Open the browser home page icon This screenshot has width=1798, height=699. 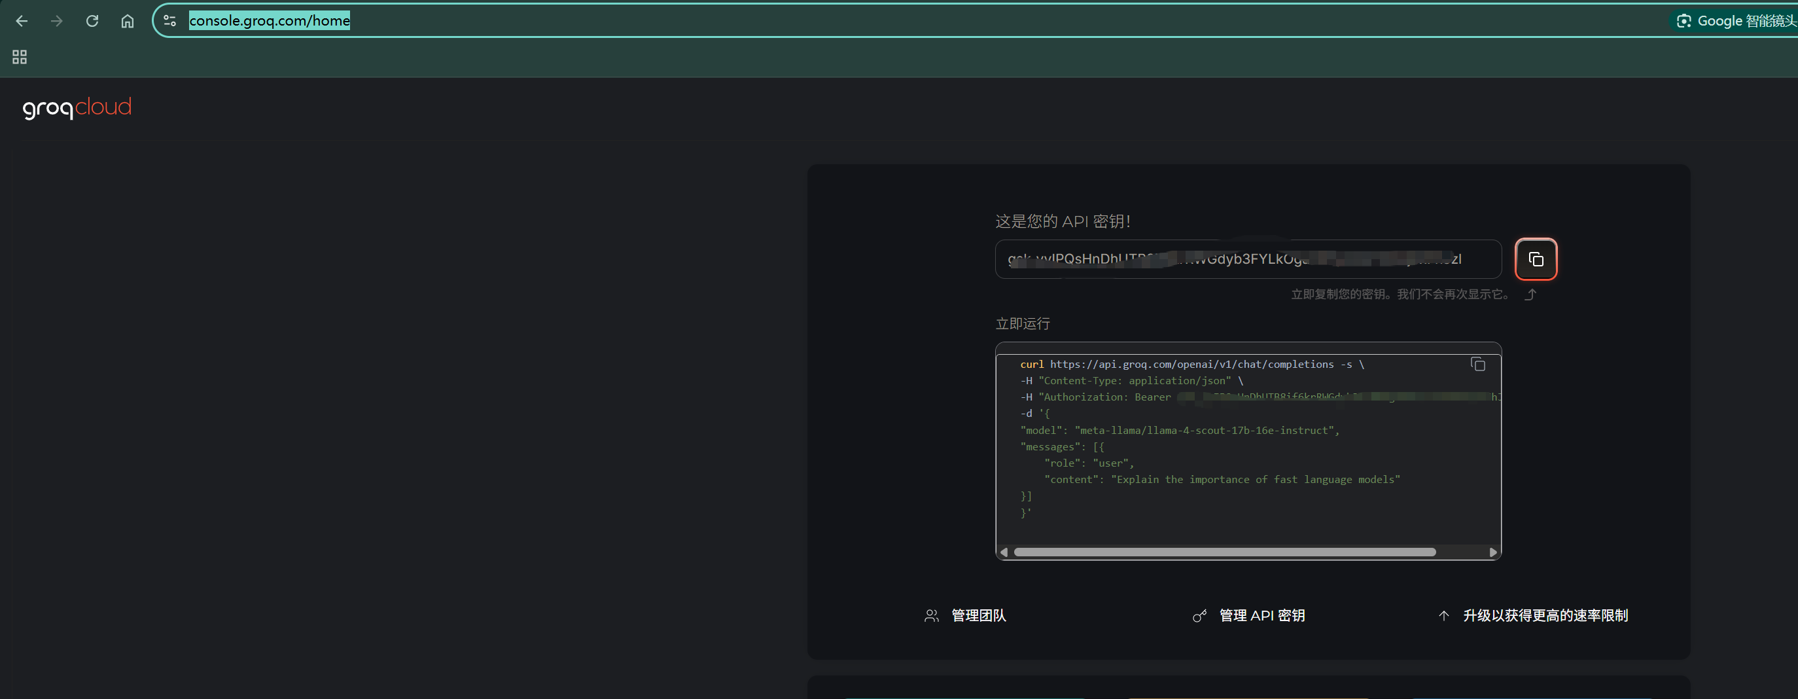pos(127,21)
